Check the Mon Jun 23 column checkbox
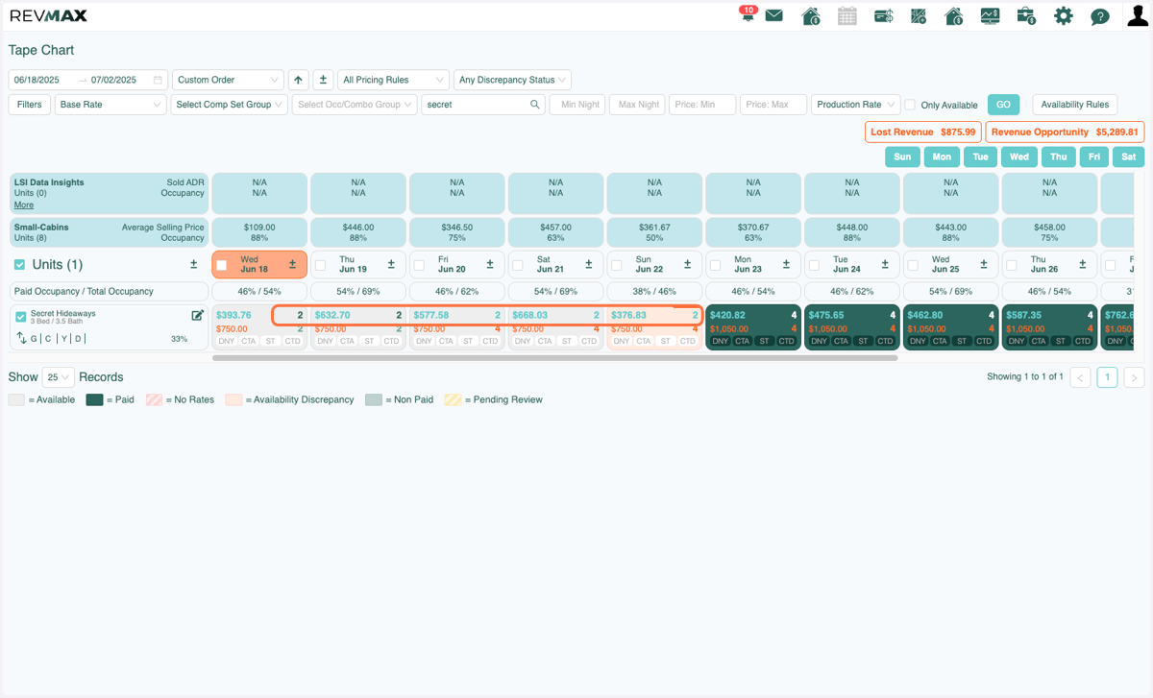The image size is (1153, 698). tap(716, 266)
